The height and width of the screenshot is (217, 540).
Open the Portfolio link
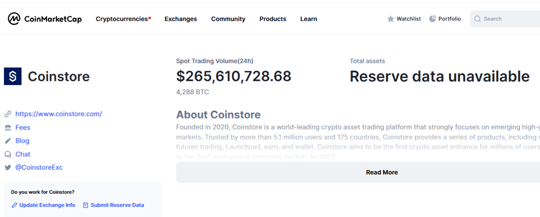click(x=450, y=19)
